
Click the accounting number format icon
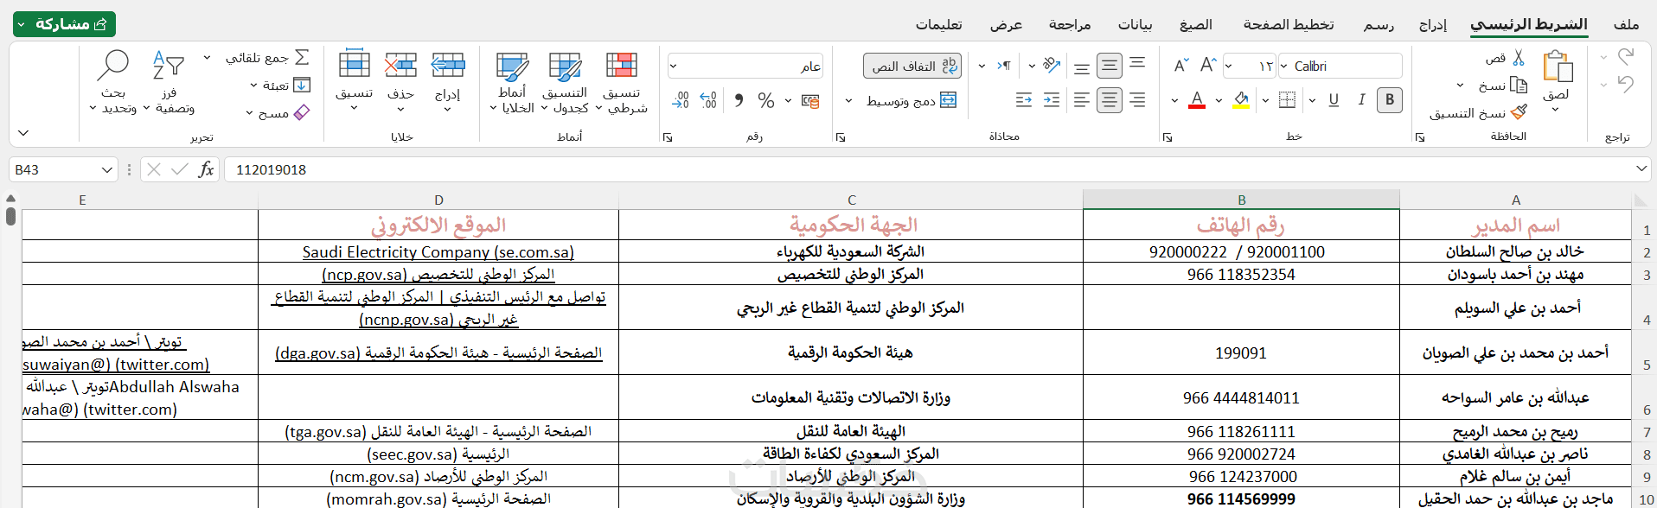click(810, 101)
